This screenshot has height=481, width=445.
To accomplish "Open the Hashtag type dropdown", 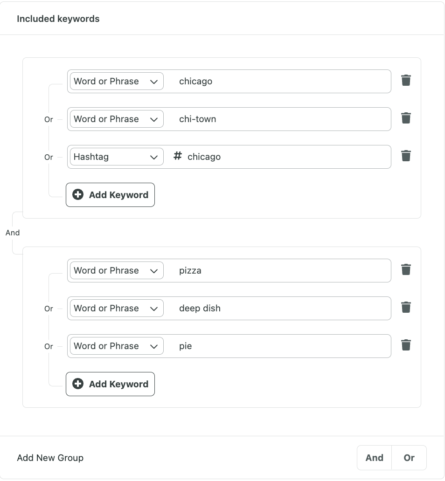I will 116,157.
